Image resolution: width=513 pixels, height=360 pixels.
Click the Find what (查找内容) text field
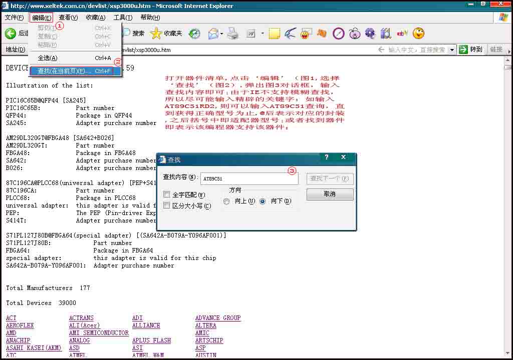pyautogui.click(x=249, y=178)
